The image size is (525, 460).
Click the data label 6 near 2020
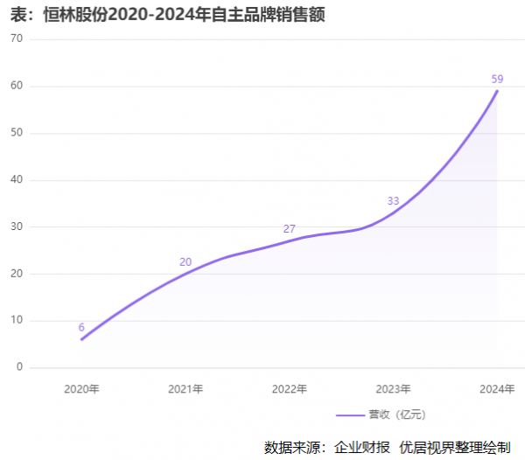[x=81, y=327]
